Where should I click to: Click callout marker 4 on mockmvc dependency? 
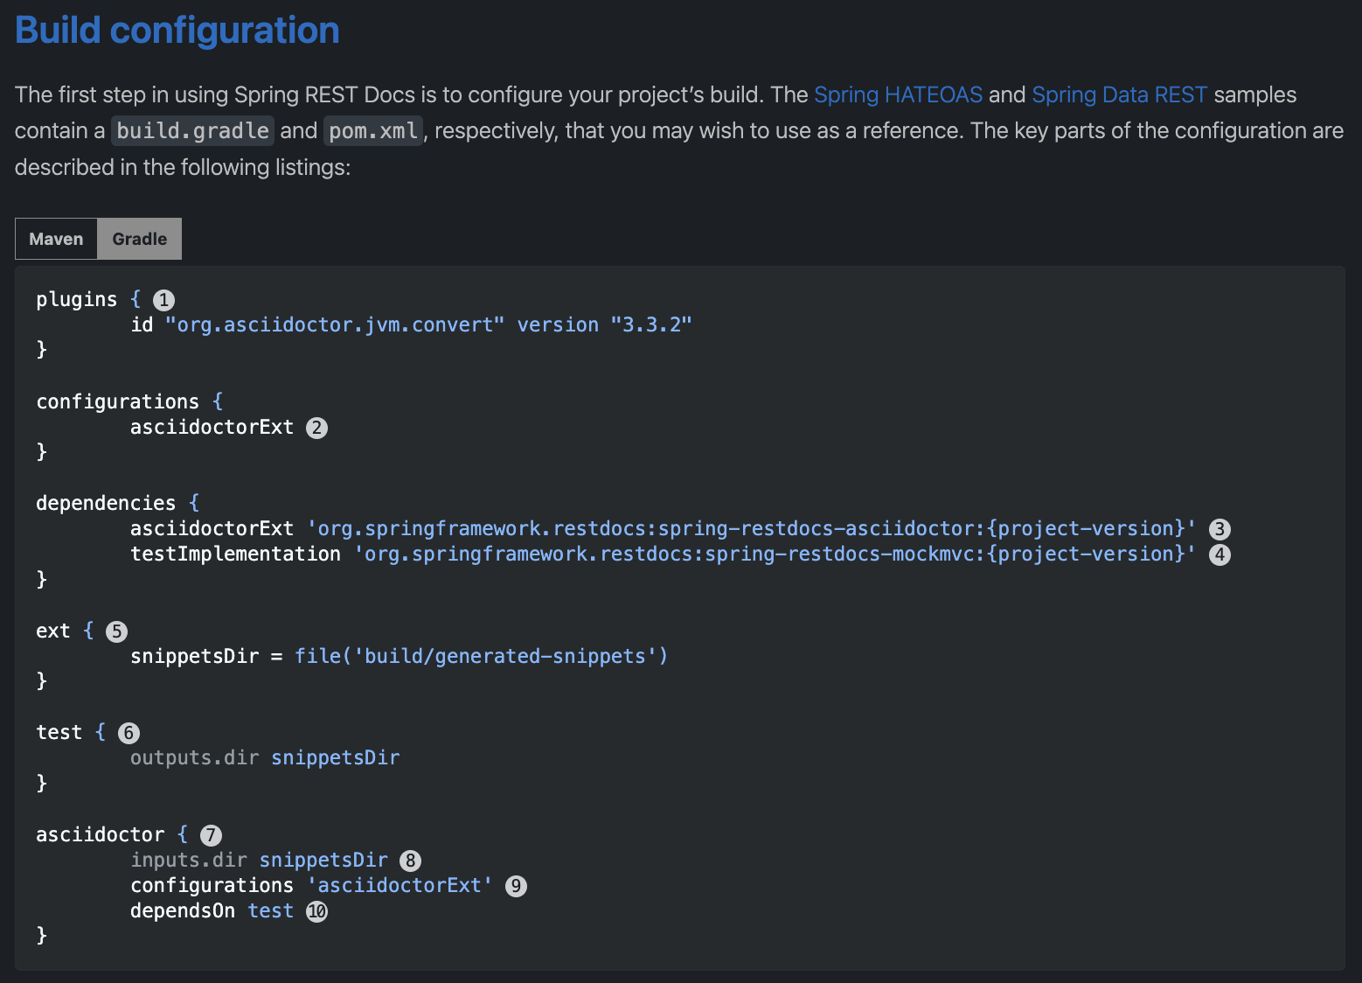pyautogui.click(x=1220, y=554)
